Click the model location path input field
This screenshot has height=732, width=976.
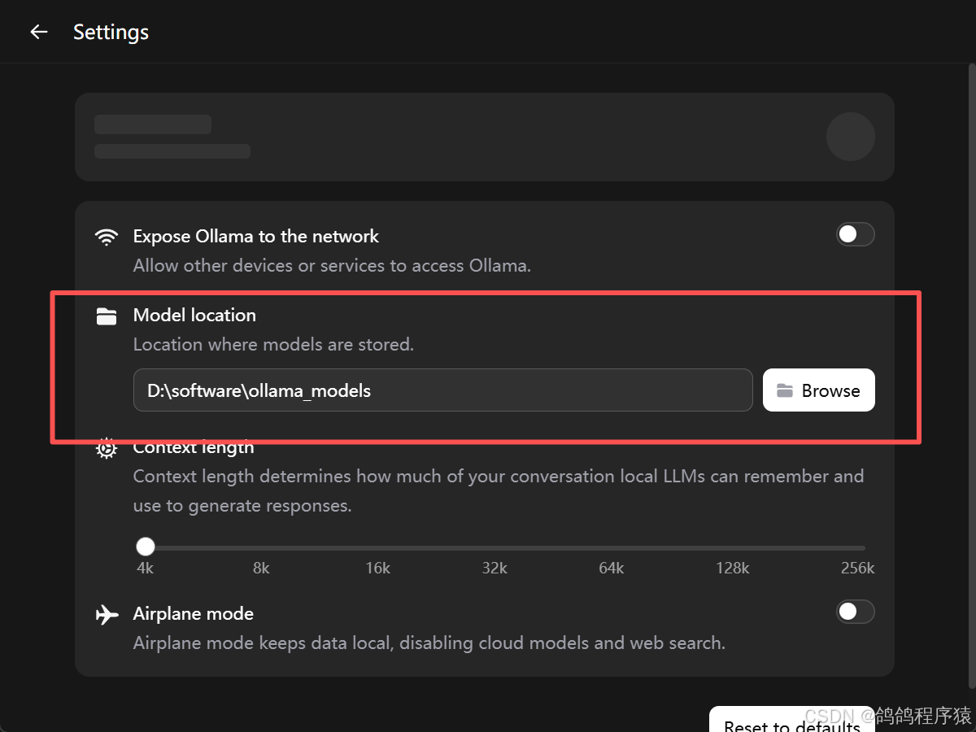click(x=442, y=390)
